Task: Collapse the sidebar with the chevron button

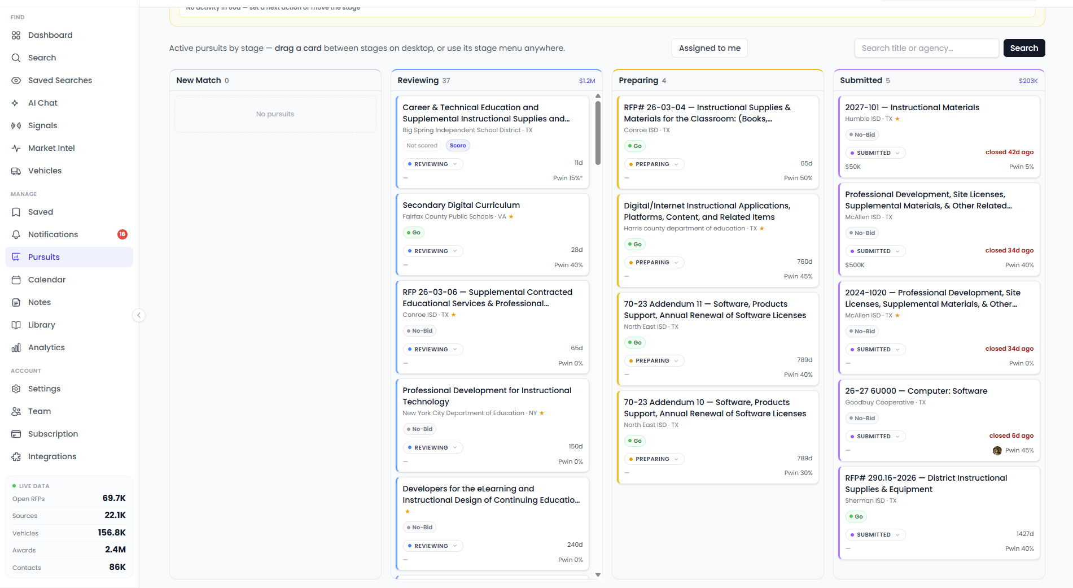Action: coord(139,315)
